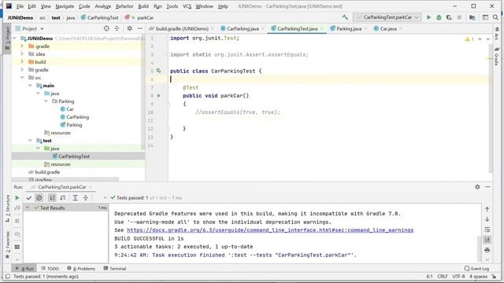Image resolution: width=504 pixels, height=283 pixels.
Task: Click the run class gutter icon at CarParkingTest
Action: click(159, 71)
